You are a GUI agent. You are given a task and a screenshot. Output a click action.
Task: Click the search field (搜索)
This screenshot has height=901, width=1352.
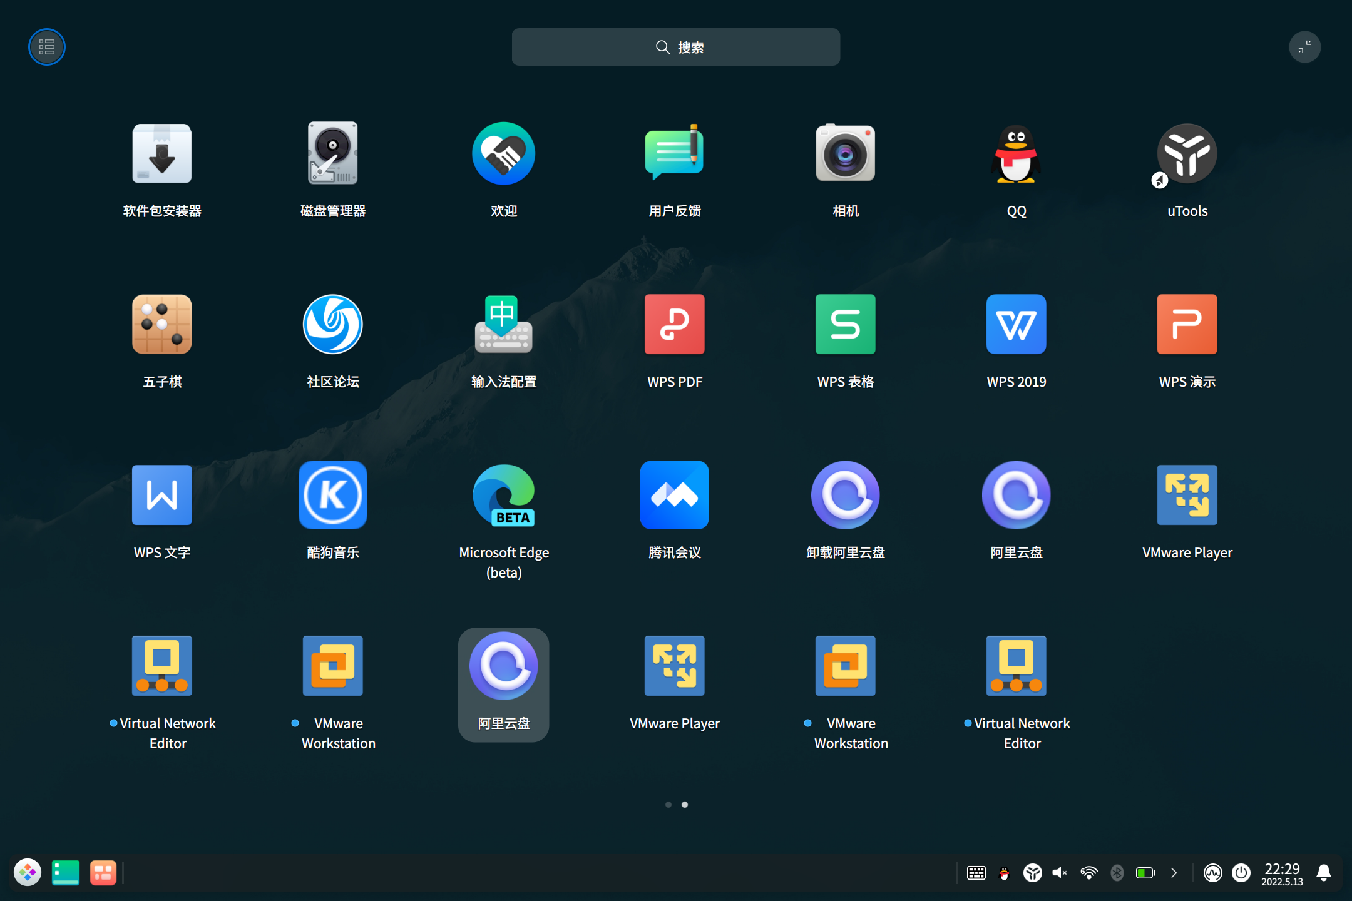[675, 46]
